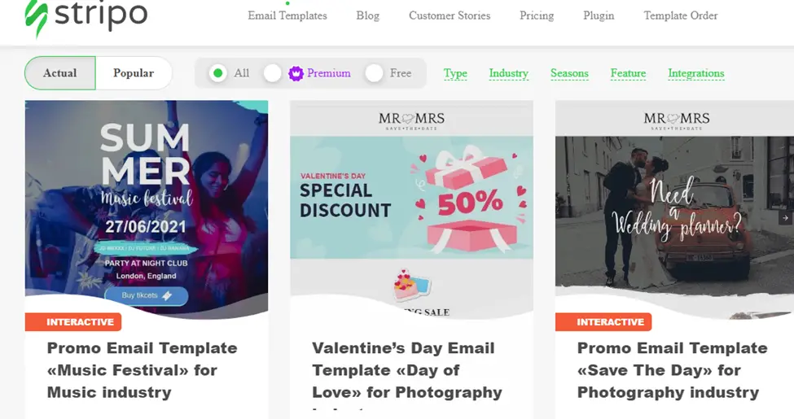Open the Type filter dropdown
The image size is (794, 419).
click(x=455, y=73)
